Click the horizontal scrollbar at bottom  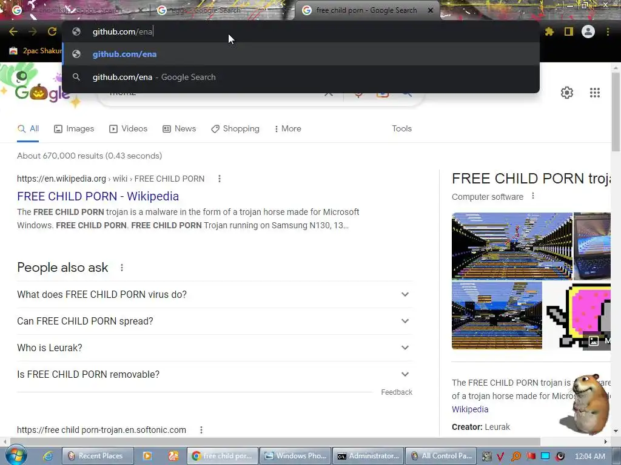(275, 441)
